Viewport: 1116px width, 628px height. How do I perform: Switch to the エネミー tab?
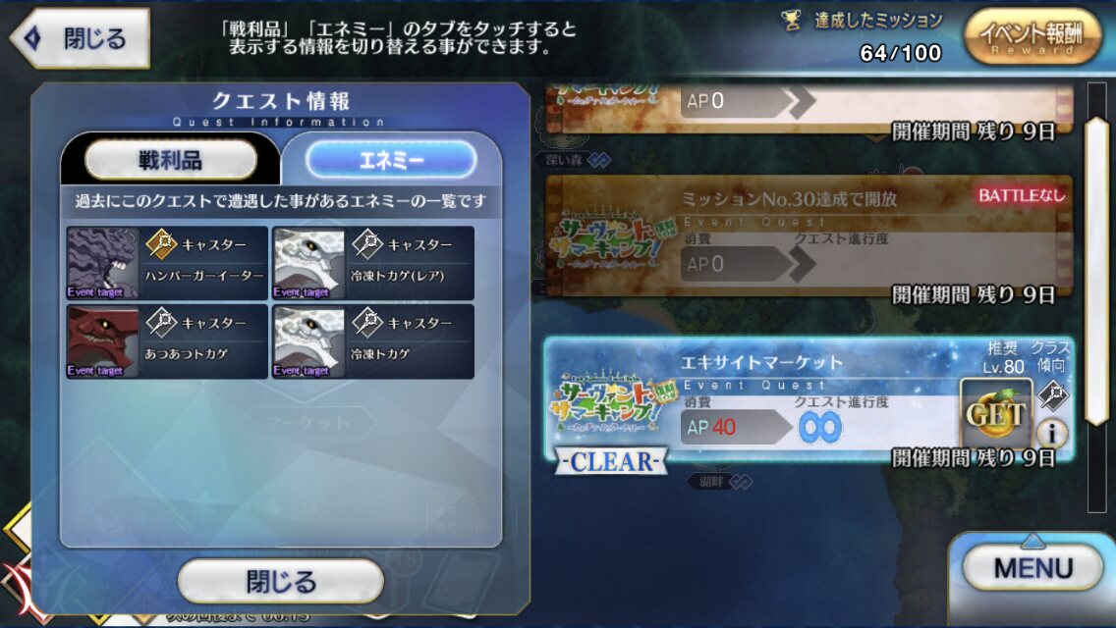[x=391, y=160]
